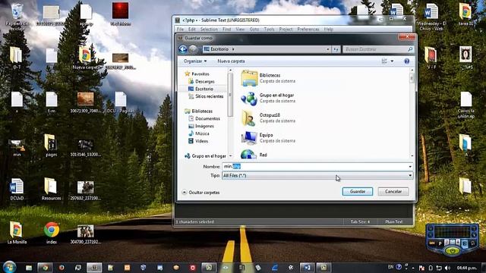Expand the view options dropdown arrow

[x=392, y=61]
